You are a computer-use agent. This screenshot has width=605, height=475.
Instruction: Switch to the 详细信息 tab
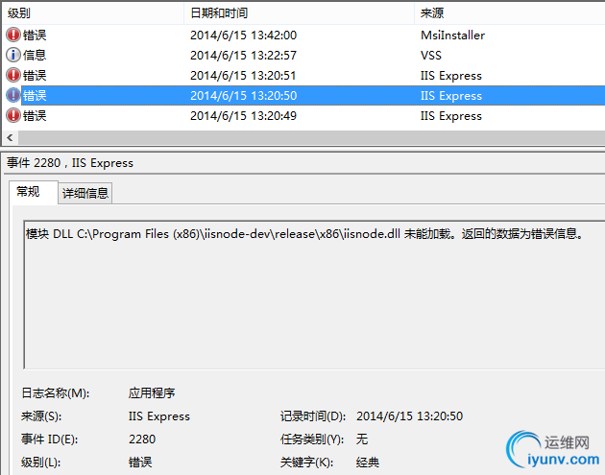point(85,193)
